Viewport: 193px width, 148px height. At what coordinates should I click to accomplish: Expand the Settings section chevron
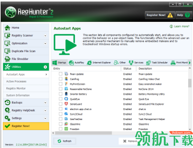pos(45,118)
